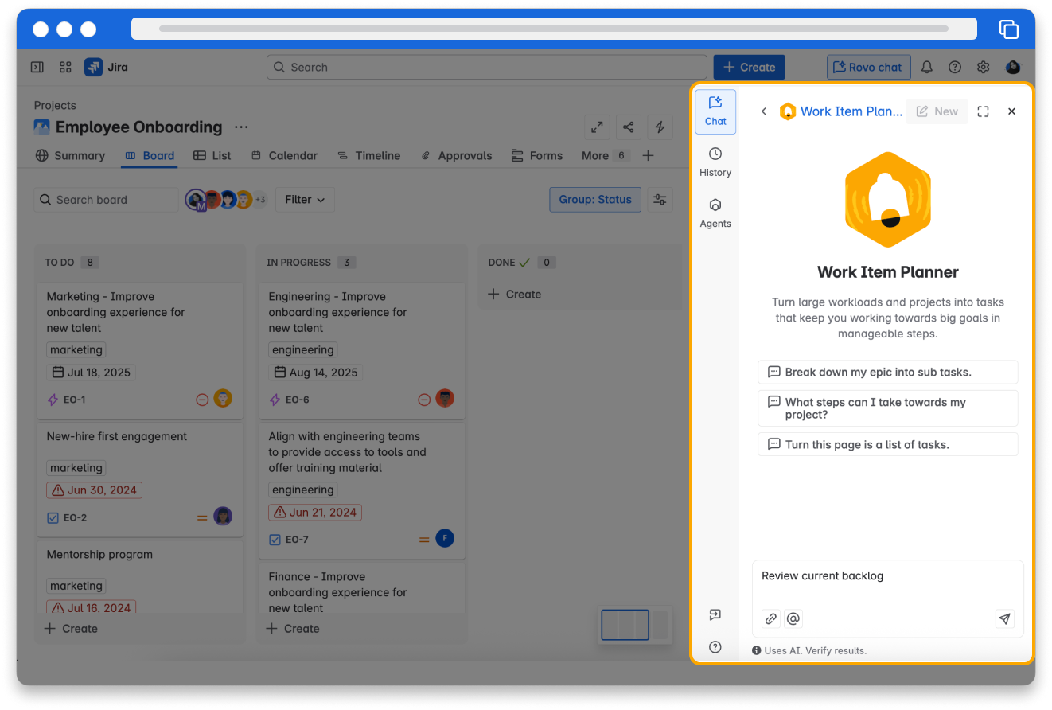
Task: Click the board minimap thumbnail
Action: [x=634, y=625]
